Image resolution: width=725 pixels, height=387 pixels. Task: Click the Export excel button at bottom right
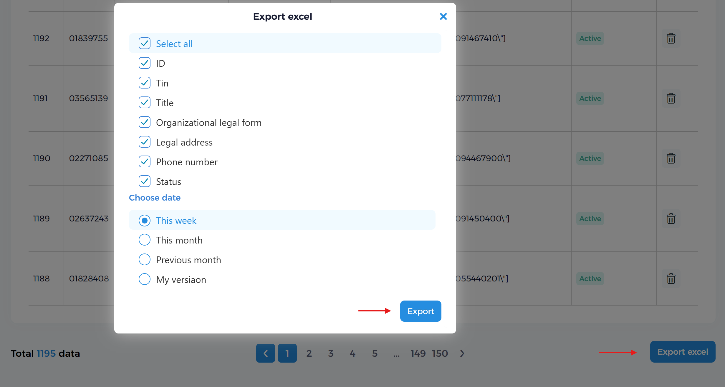point(683,351)
